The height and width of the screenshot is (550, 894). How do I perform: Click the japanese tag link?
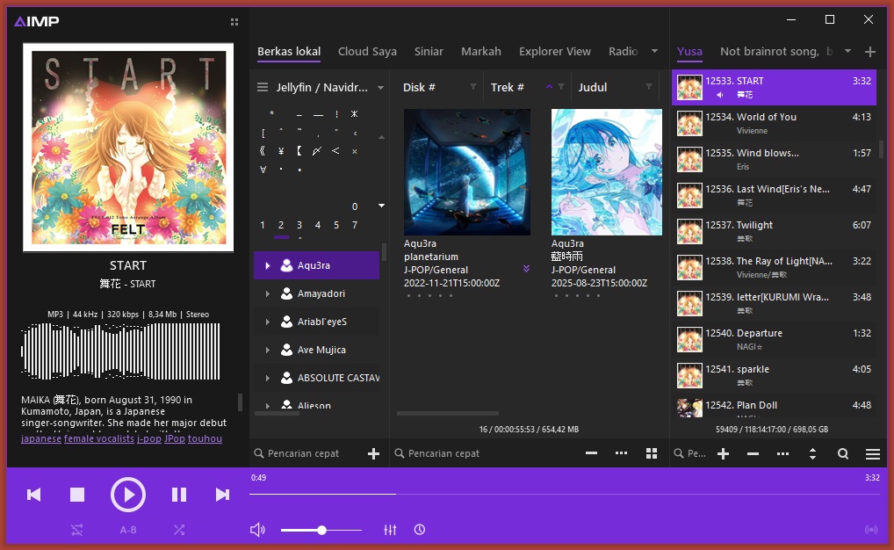tap(41, 438)
